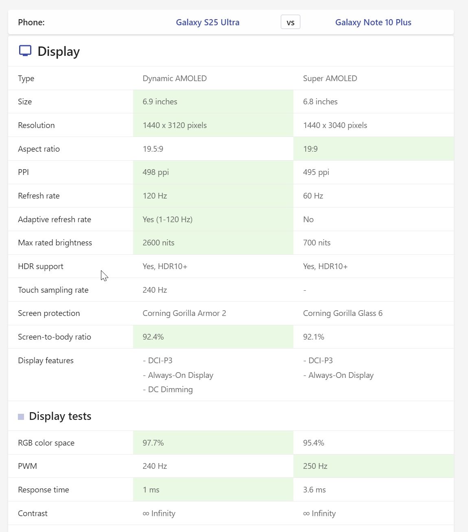Select the 19:9 aspect ratio value
Viewport: 468px width, 532px height.
[x=311, y=149]
